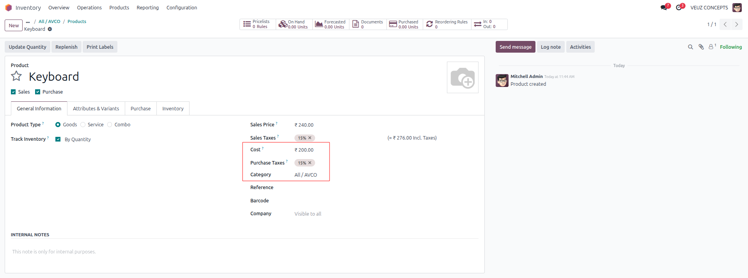Click the Following button
The width and height of the screenshot is (748, 278).
731,47
